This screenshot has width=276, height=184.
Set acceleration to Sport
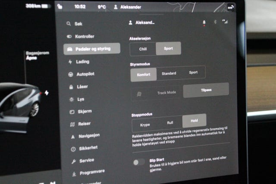[168, 48]
